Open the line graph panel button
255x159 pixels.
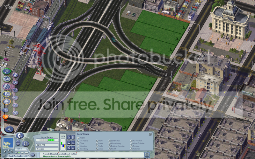point(73,142)
